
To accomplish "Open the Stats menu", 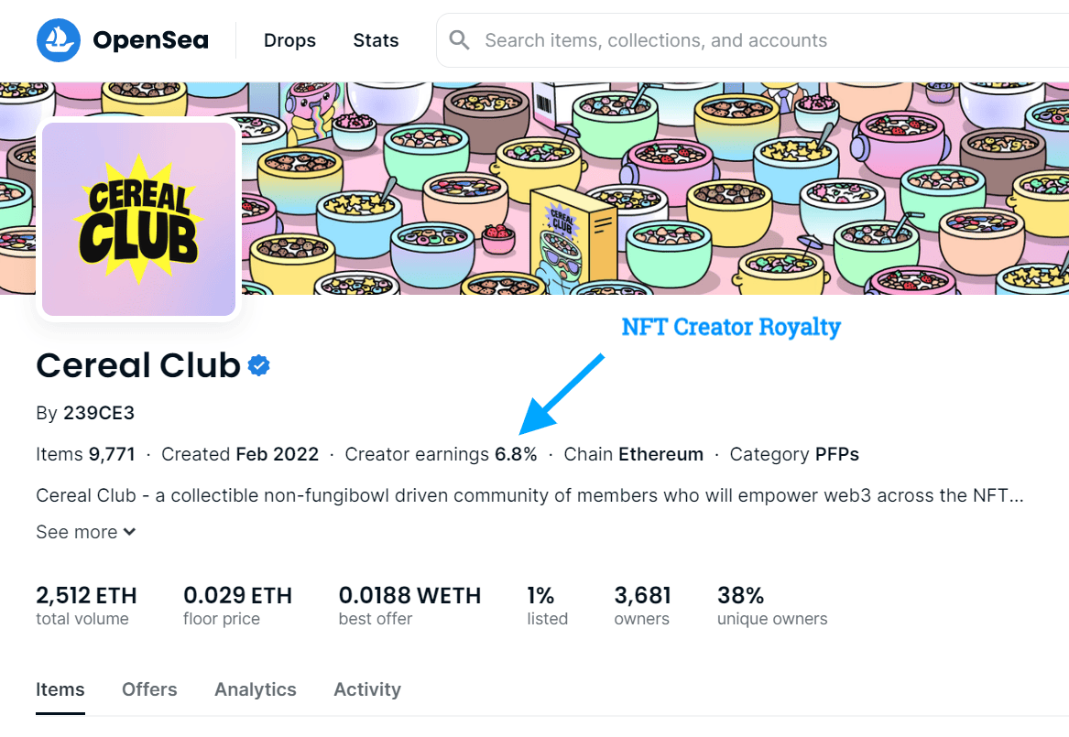I will [x=376, y=40].
